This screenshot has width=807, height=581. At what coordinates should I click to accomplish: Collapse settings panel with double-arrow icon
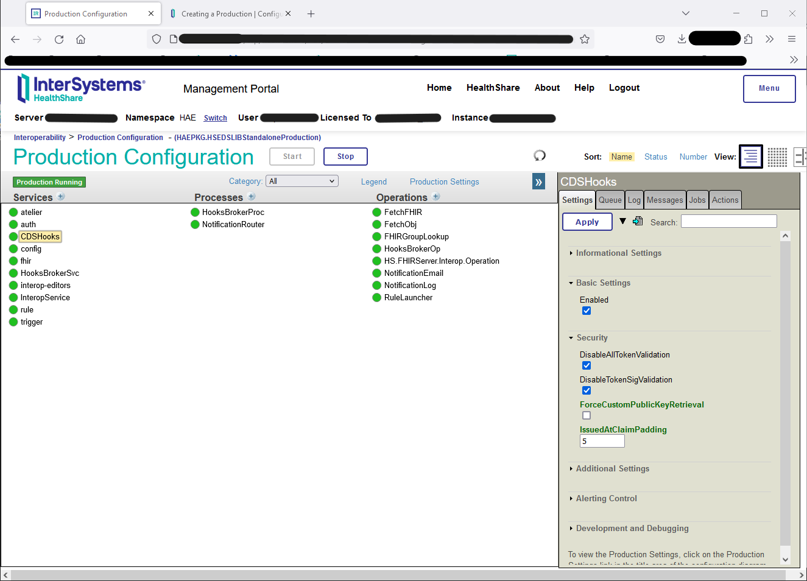pyautogui.click(x=538, y=182)
